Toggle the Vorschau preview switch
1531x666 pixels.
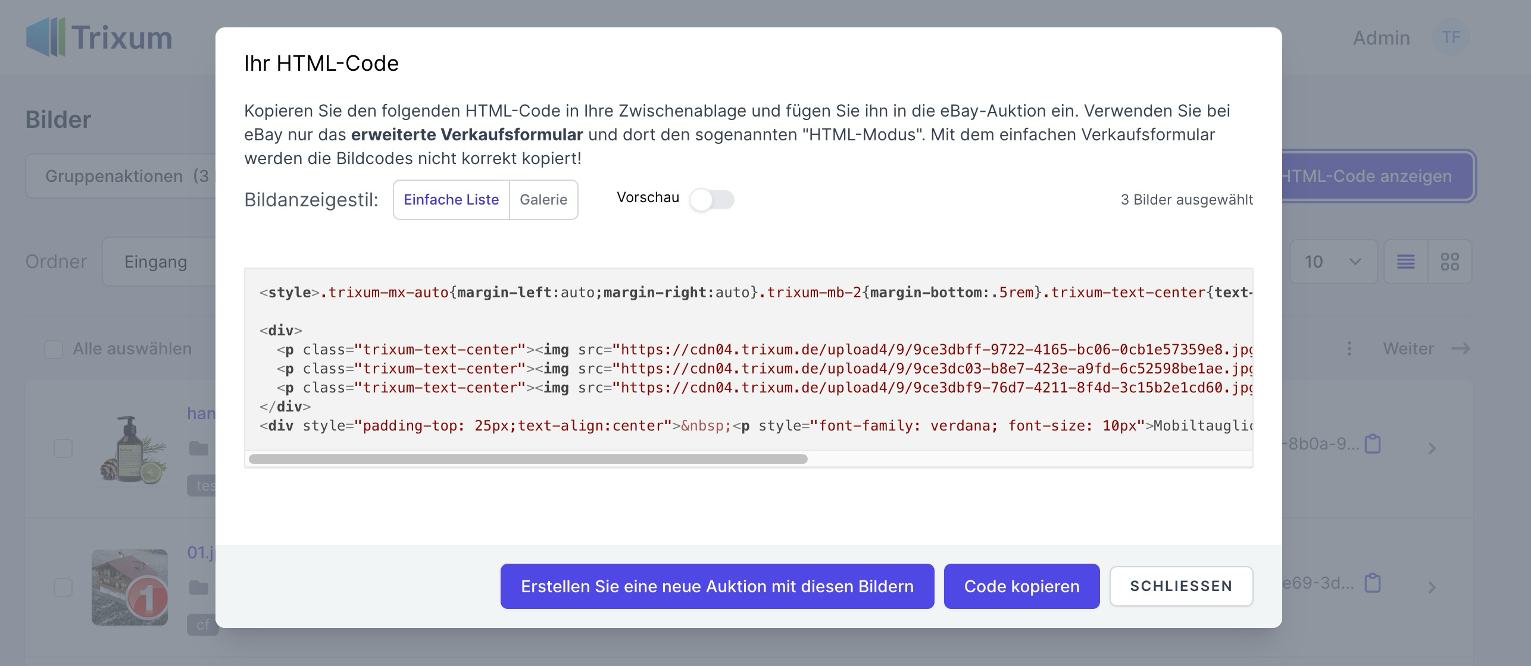tap(712, 200)
